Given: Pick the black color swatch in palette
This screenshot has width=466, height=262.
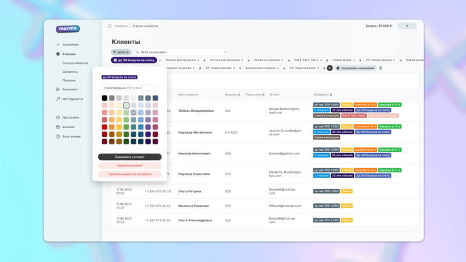Looking at the screenshot, I should click(104, 98).
